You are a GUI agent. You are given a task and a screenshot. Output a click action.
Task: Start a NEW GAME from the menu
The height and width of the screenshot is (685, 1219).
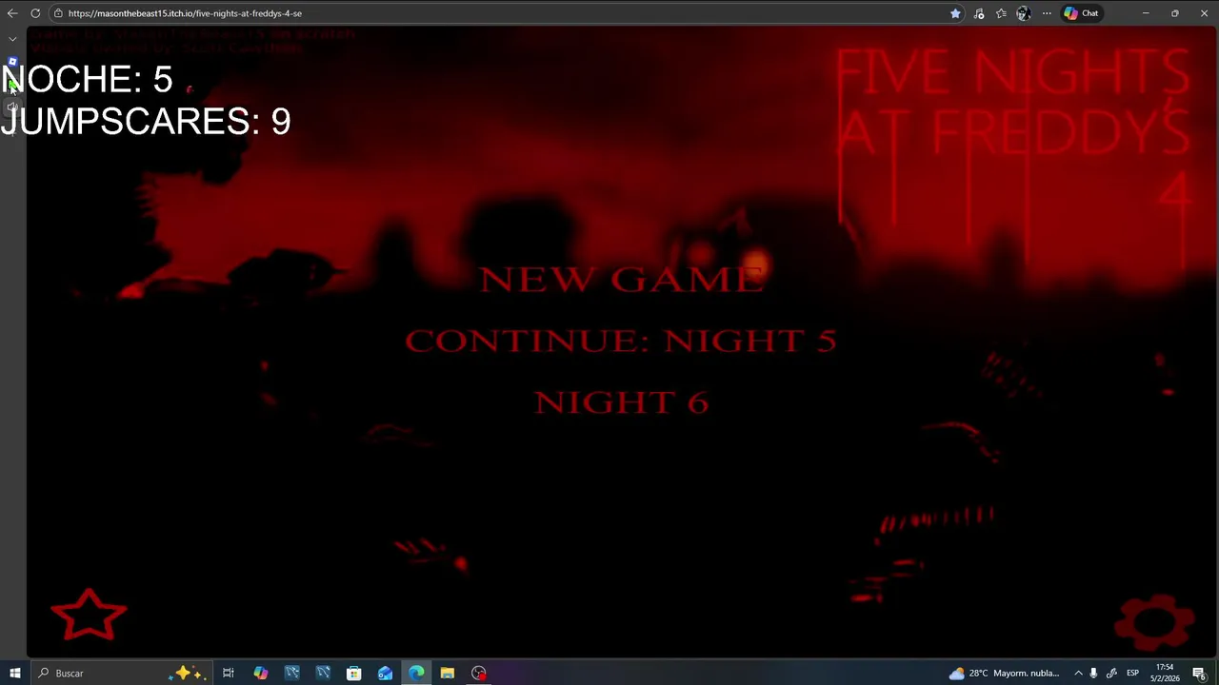click(x=621, y=279)
